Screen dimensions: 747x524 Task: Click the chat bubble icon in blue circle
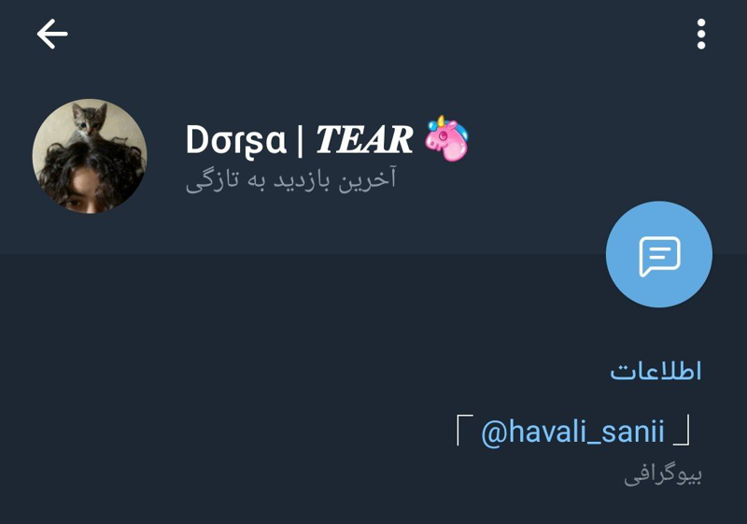click(659, 255)
